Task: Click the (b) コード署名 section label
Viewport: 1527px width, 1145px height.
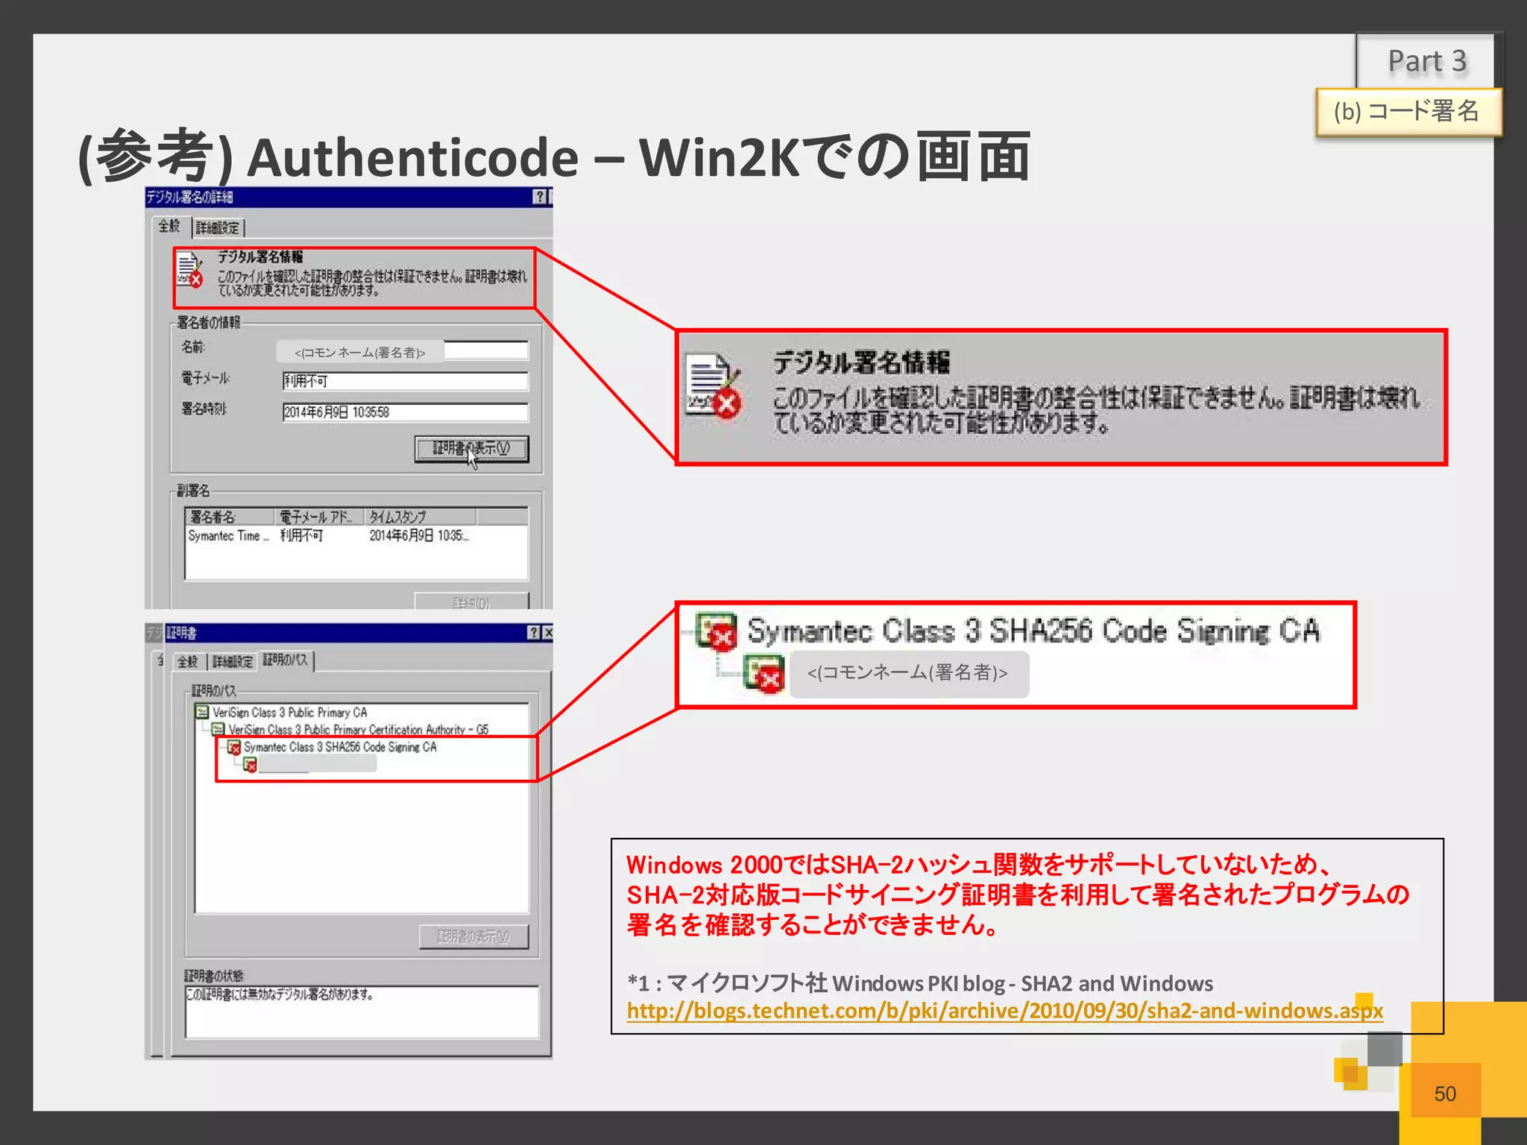Action: click(1408, 112)
